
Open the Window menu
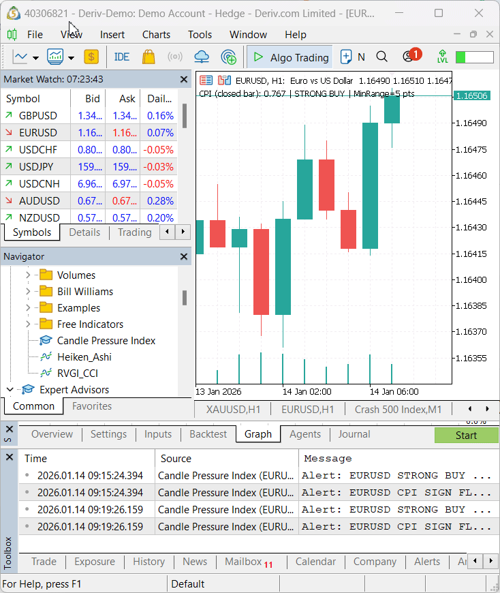[248, 35]
